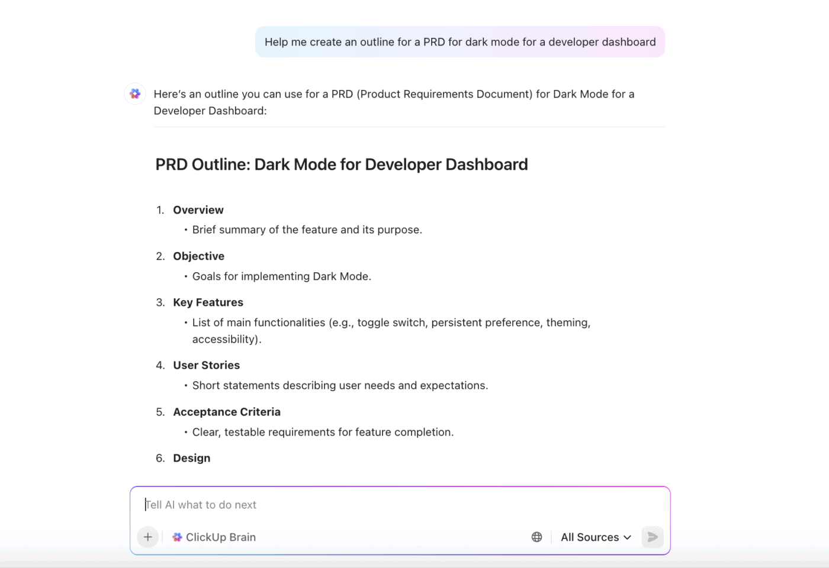
Task: Click 'List of main functionalities' bullet
Action: point(391,331)
